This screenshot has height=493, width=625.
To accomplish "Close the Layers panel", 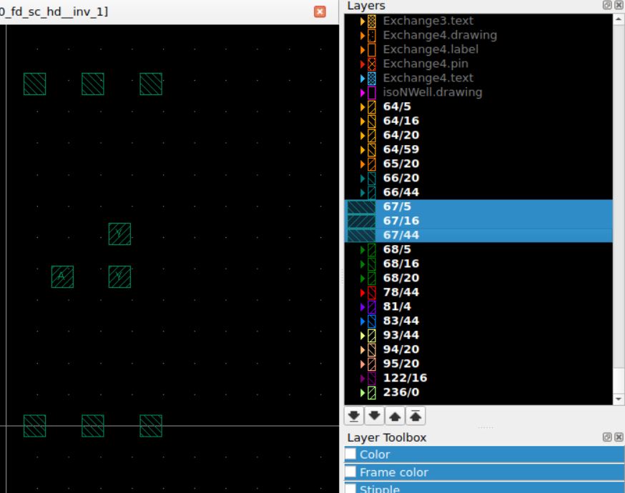I will tap(619, 6).
